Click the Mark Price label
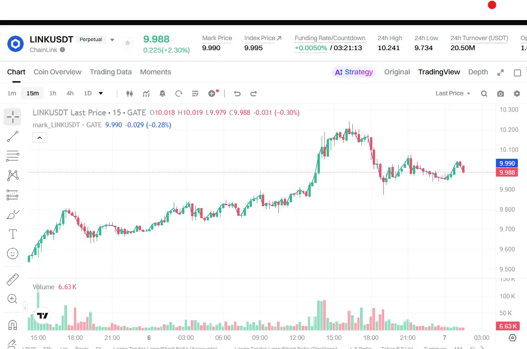This screenshot has height=349, width=527. tap(217, 38)
